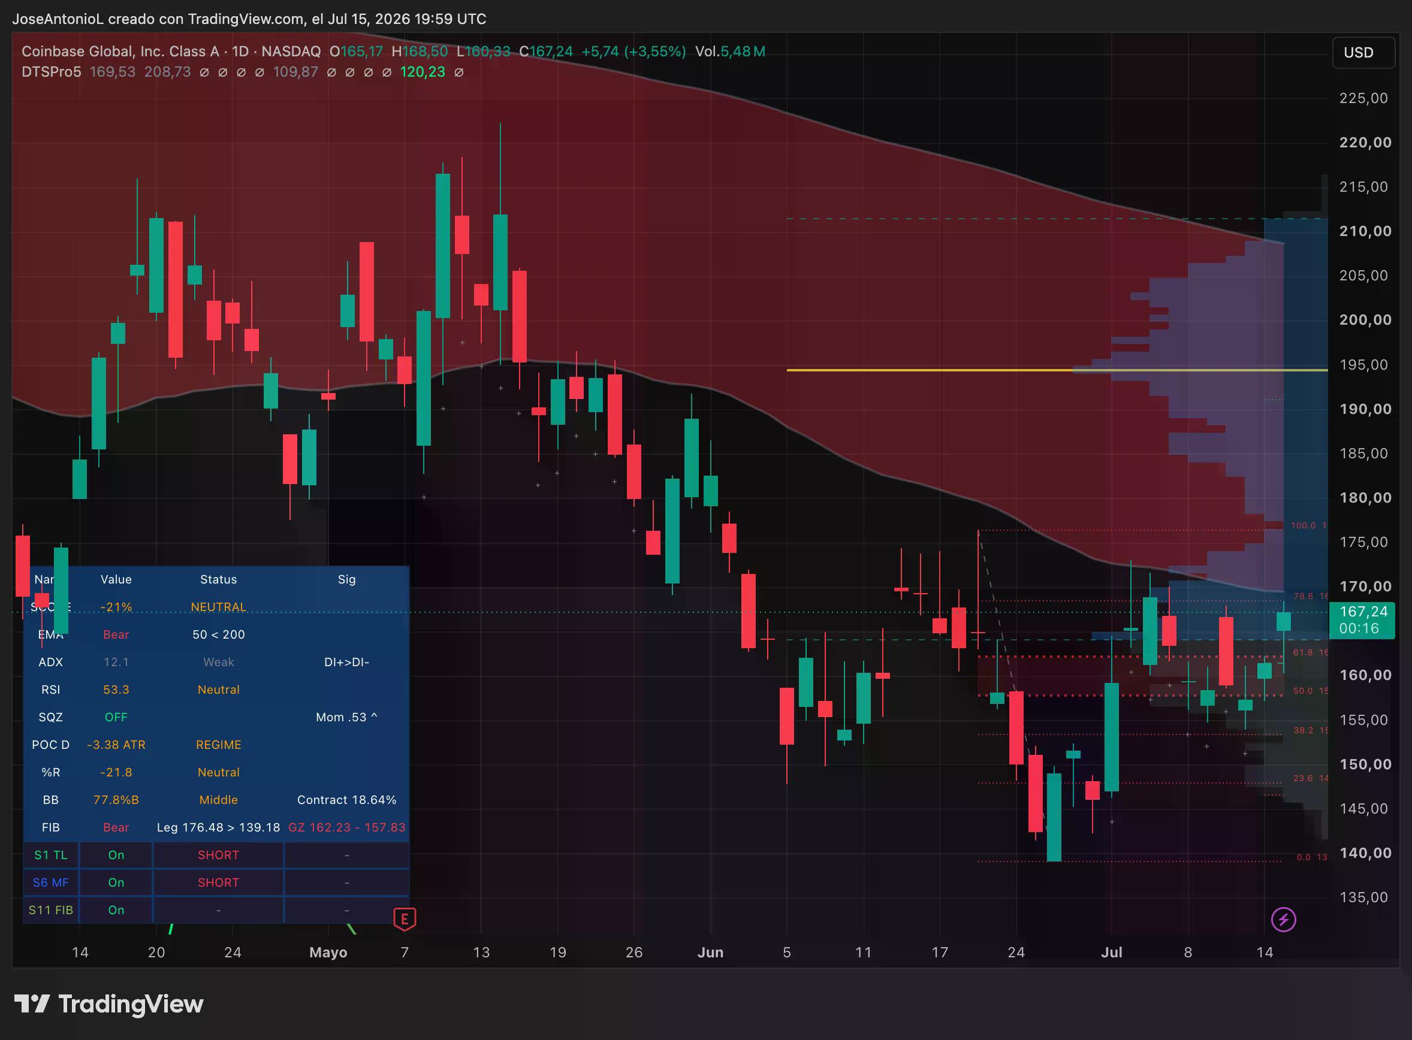Click the 'GZ 162.23 - 157.83' cell
The image size is (1412, 1040).
click(347, 828)
